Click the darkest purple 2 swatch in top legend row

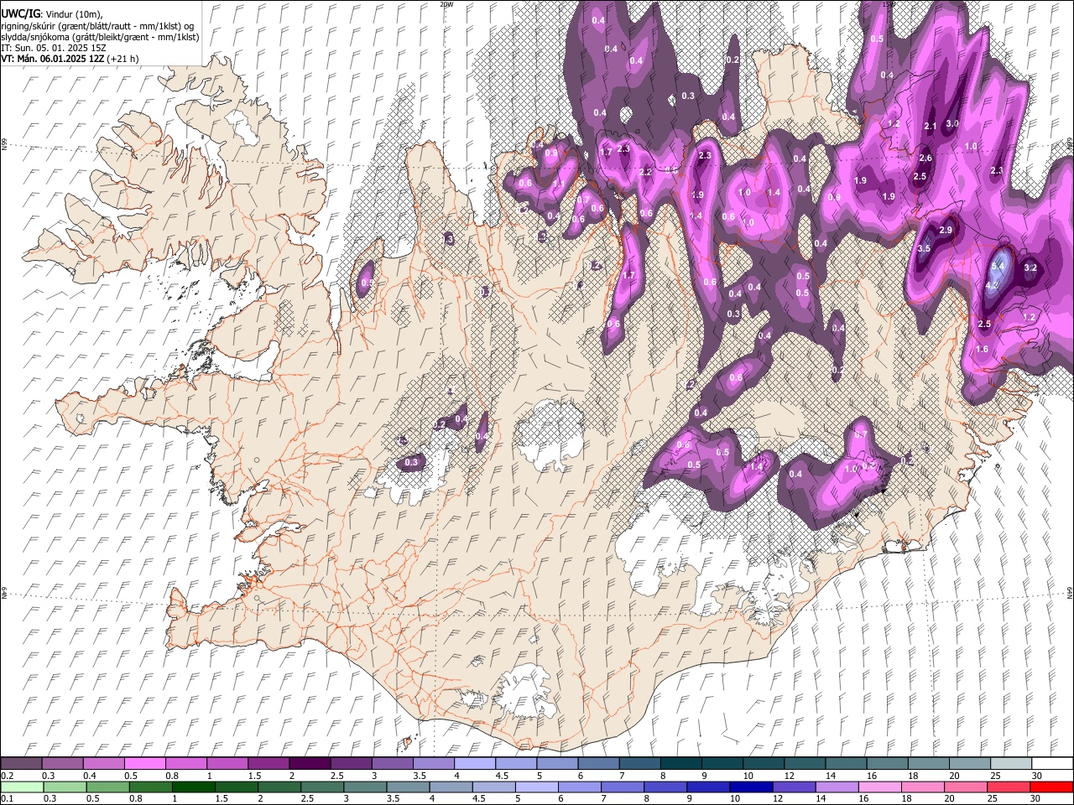tap(310, 763)
